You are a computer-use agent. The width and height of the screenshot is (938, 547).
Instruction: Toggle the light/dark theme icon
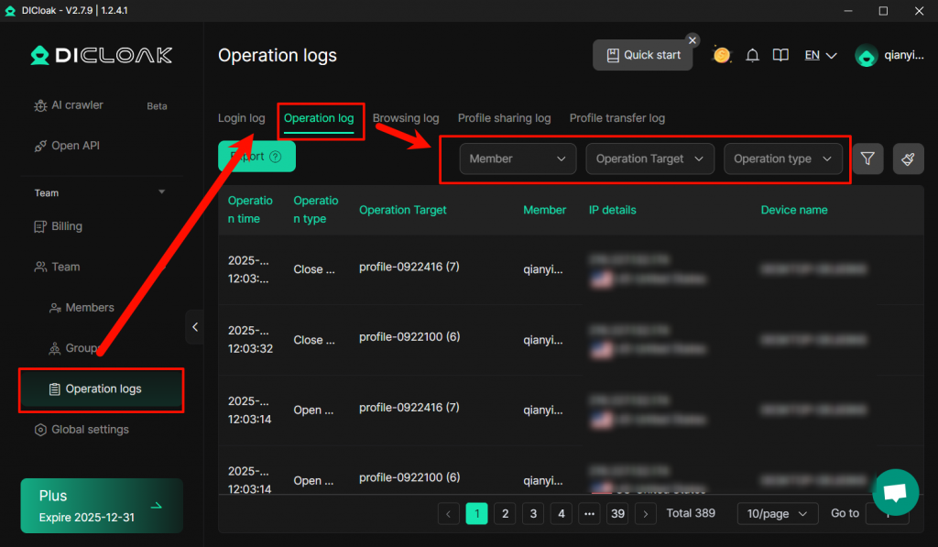tap(722, 55)
